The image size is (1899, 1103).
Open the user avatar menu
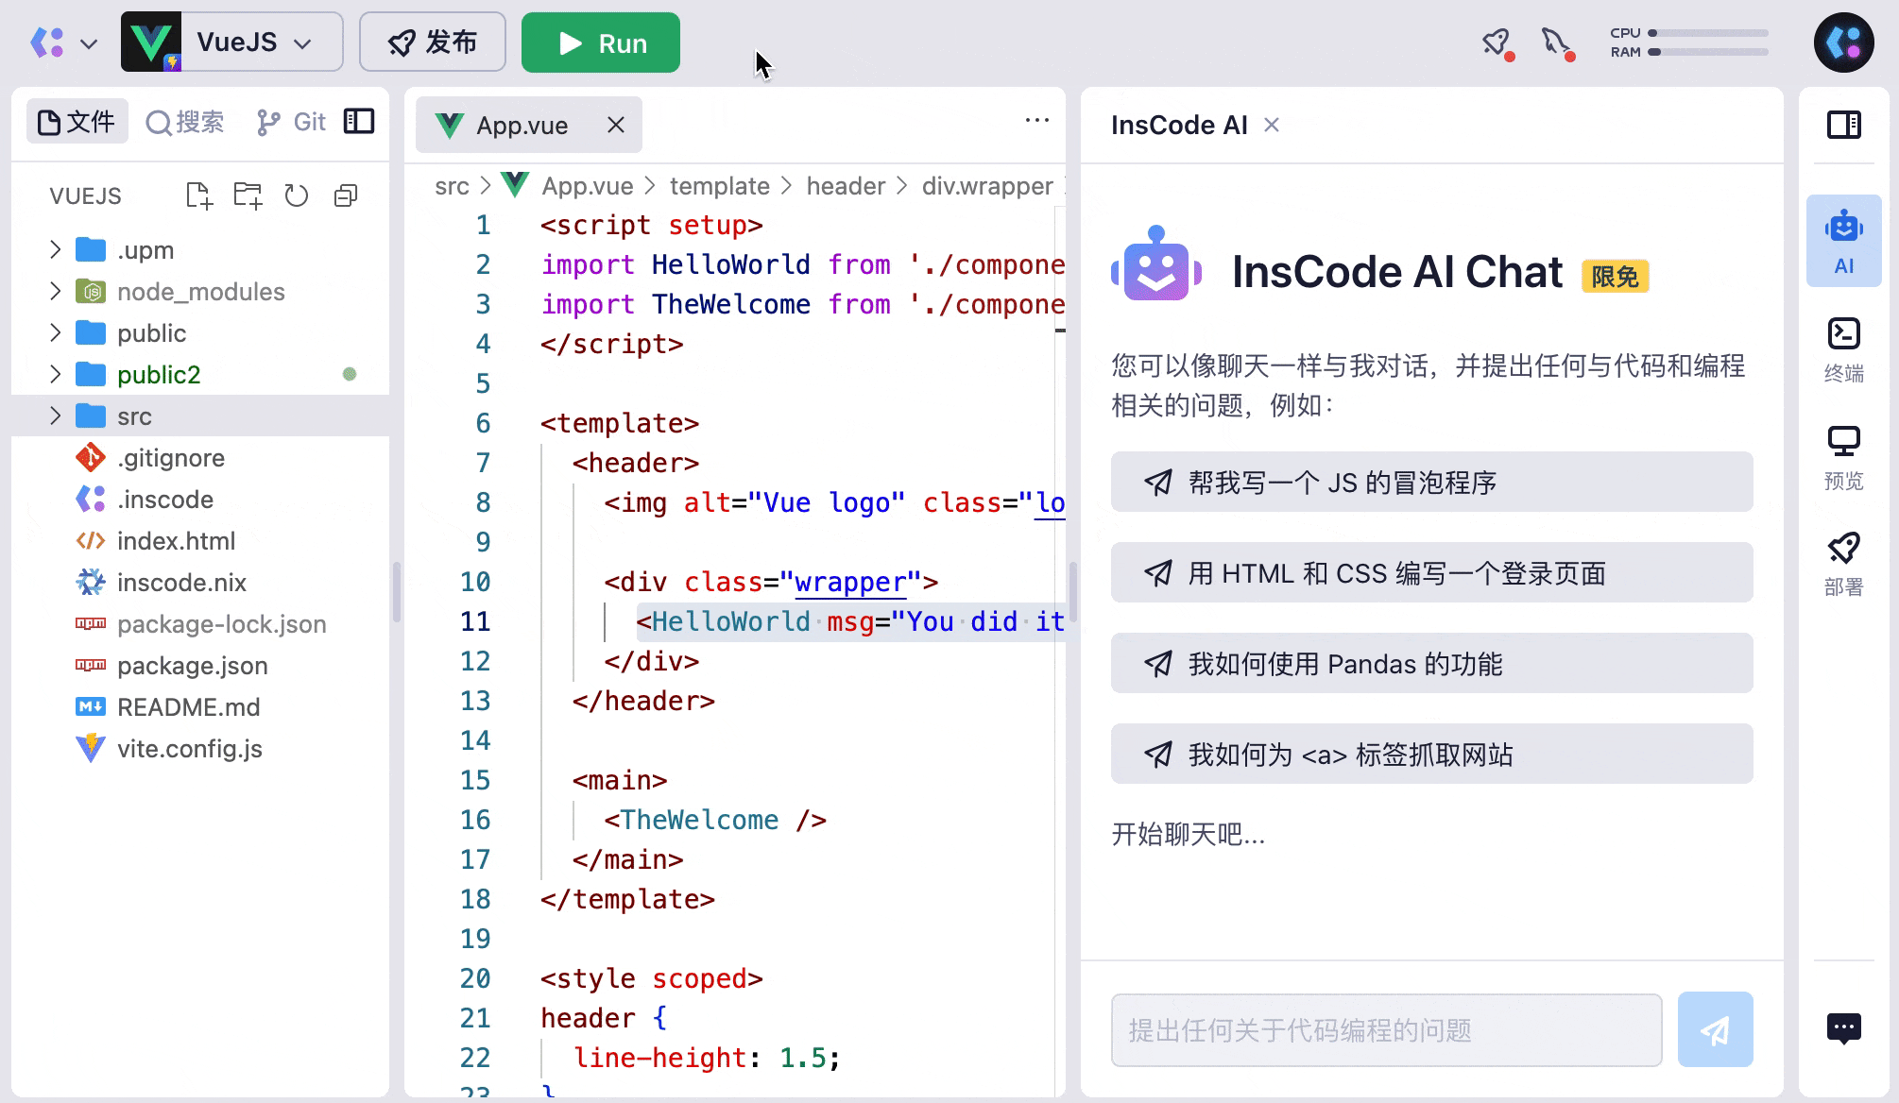[x=1843, y=42]
